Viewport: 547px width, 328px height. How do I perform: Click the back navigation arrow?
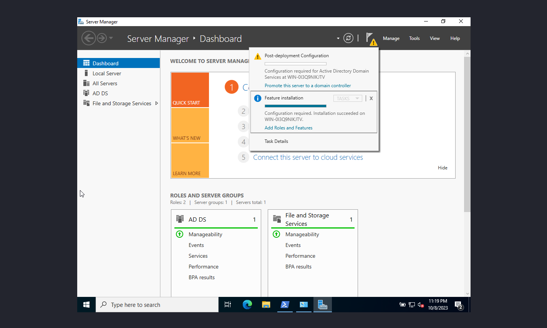tap(89, 38)
